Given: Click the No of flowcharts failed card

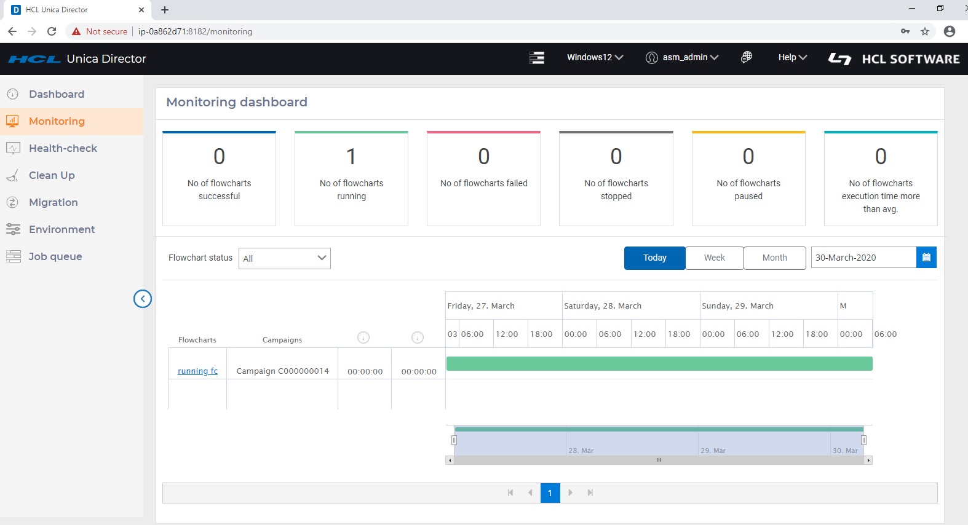Looking at the screenshot, I should 483,178.
